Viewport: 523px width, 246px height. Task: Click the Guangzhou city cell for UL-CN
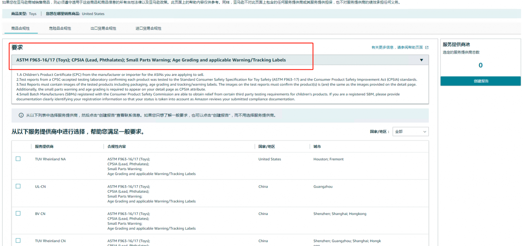(x=323, y=187)
